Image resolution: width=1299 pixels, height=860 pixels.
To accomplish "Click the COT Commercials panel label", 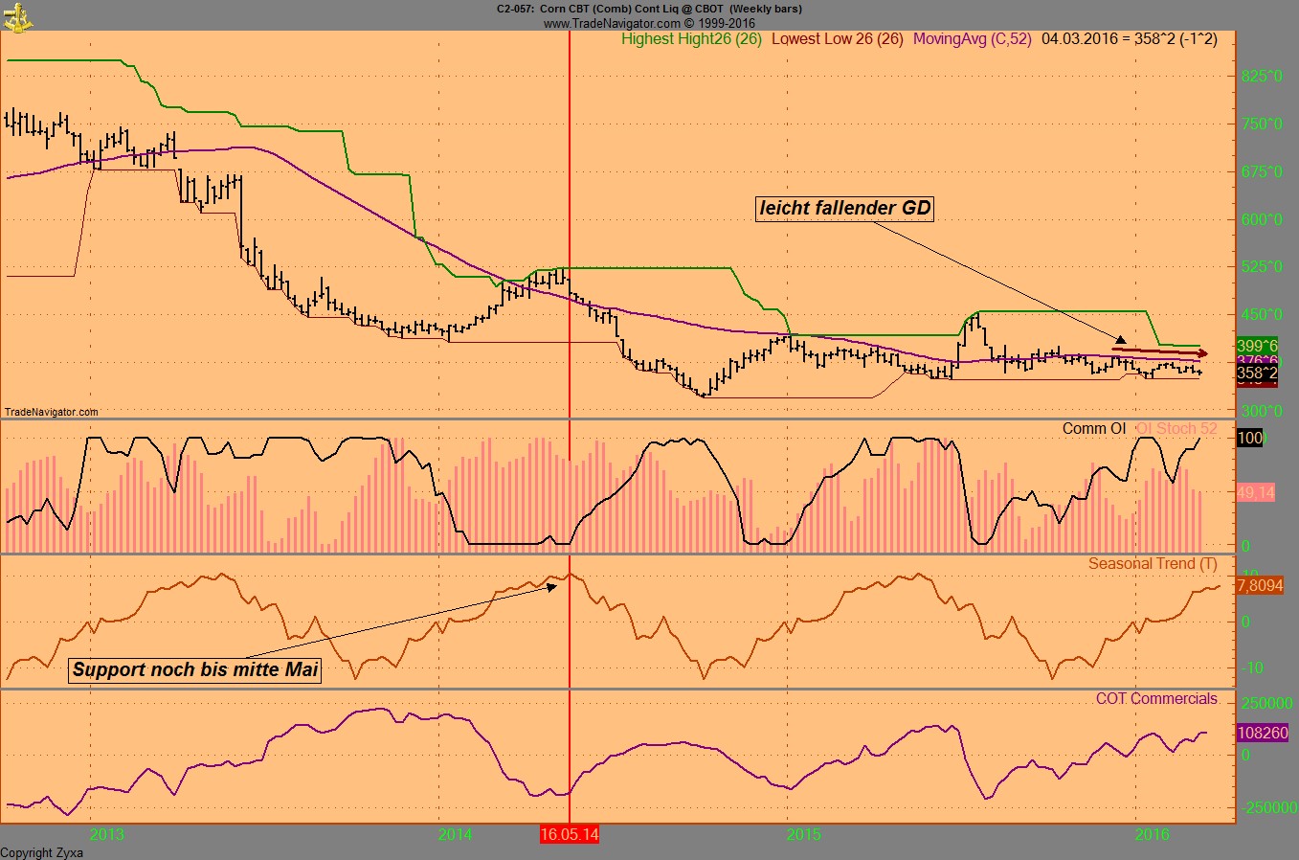I will pos(1156,698).
